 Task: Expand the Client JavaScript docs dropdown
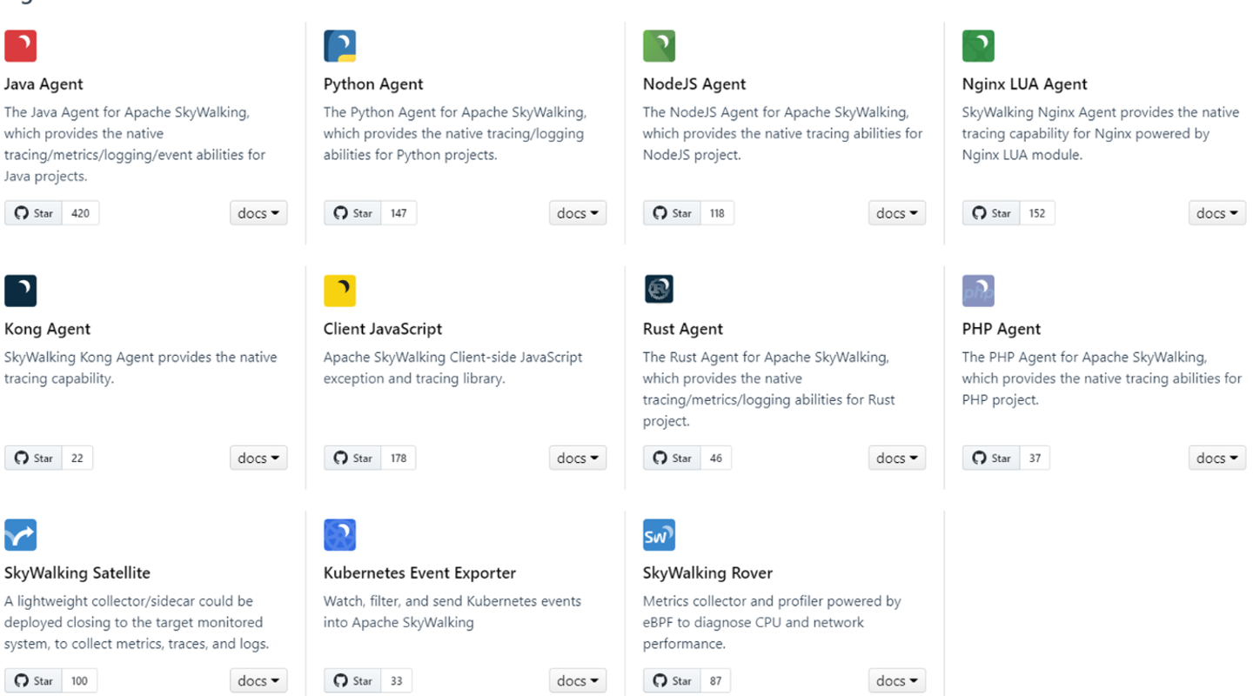[x=578, y=458]
